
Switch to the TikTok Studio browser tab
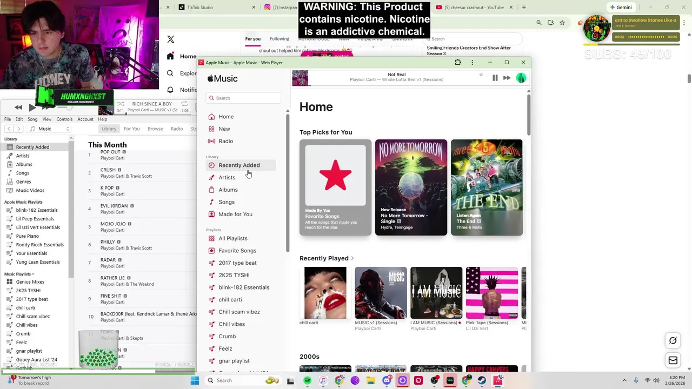pyautogui.click(x=200, y=8)
